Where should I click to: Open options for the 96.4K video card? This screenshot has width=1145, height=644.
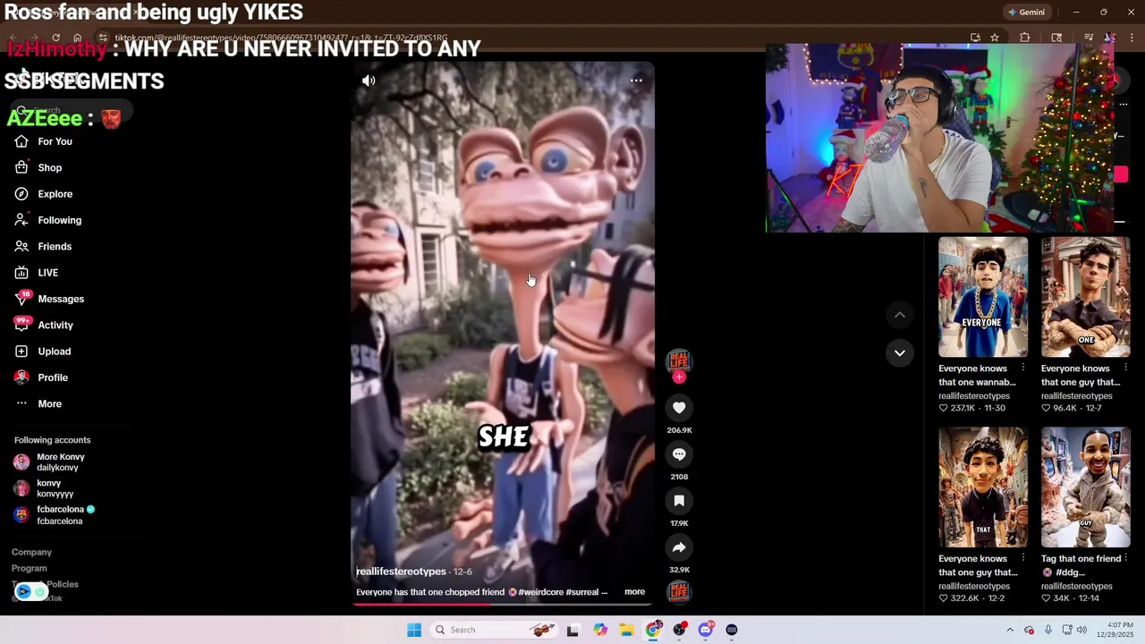1125,368
